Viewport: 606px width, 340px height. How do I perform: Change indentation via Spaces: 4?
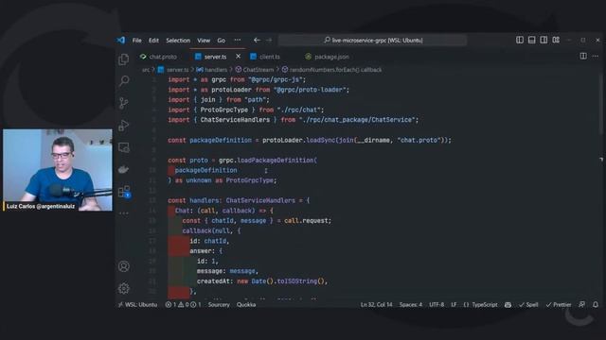(411, 304)
